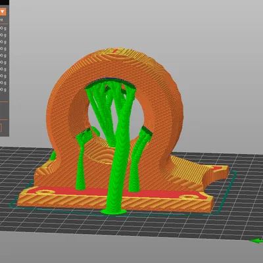Click the first weight row in legend
The height and width of the screenshot is (263, 263).
click(x=3, y=28)
